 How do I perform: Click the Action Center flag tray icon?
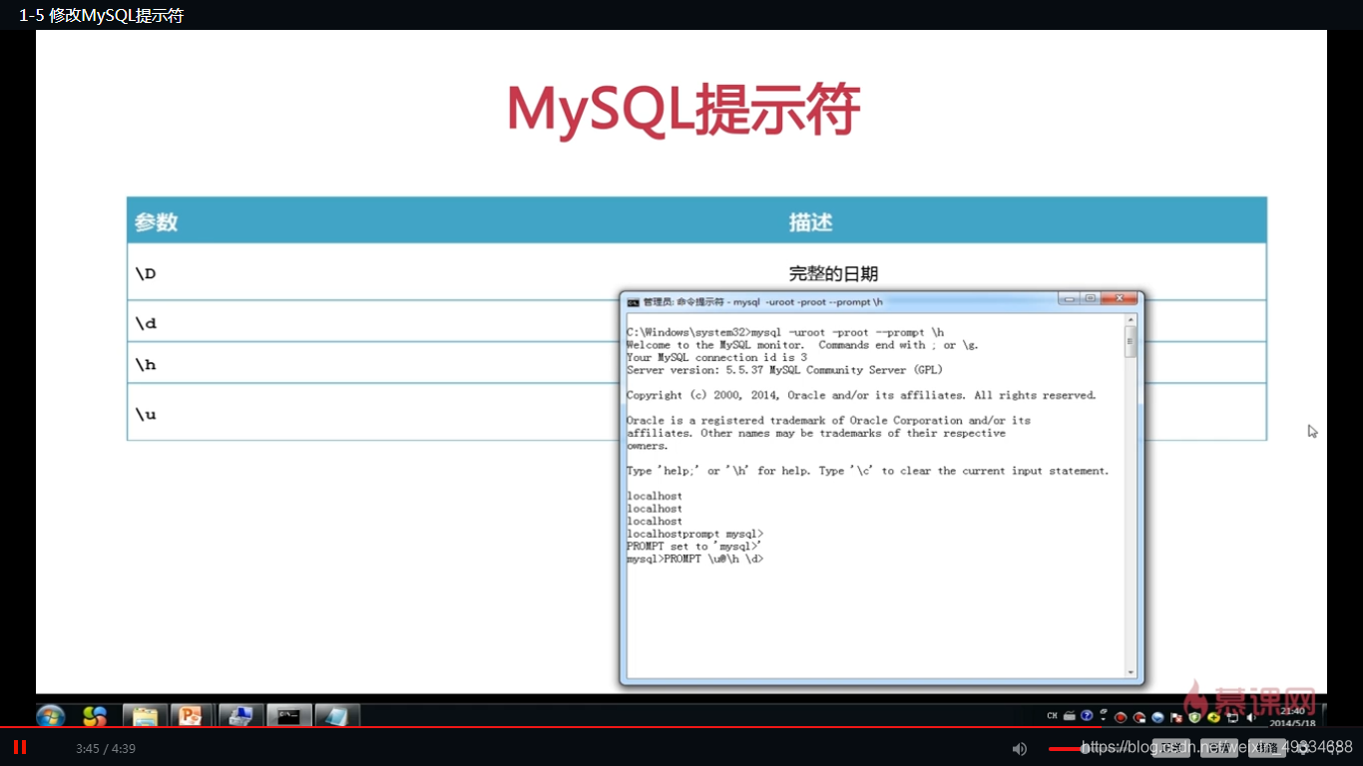click(1176, 717)
